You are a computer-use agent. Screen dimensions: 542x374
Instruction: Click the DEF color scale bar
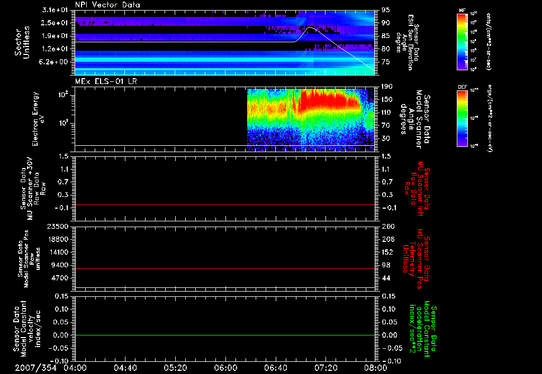pyautogui.click(x=463, y=118)
